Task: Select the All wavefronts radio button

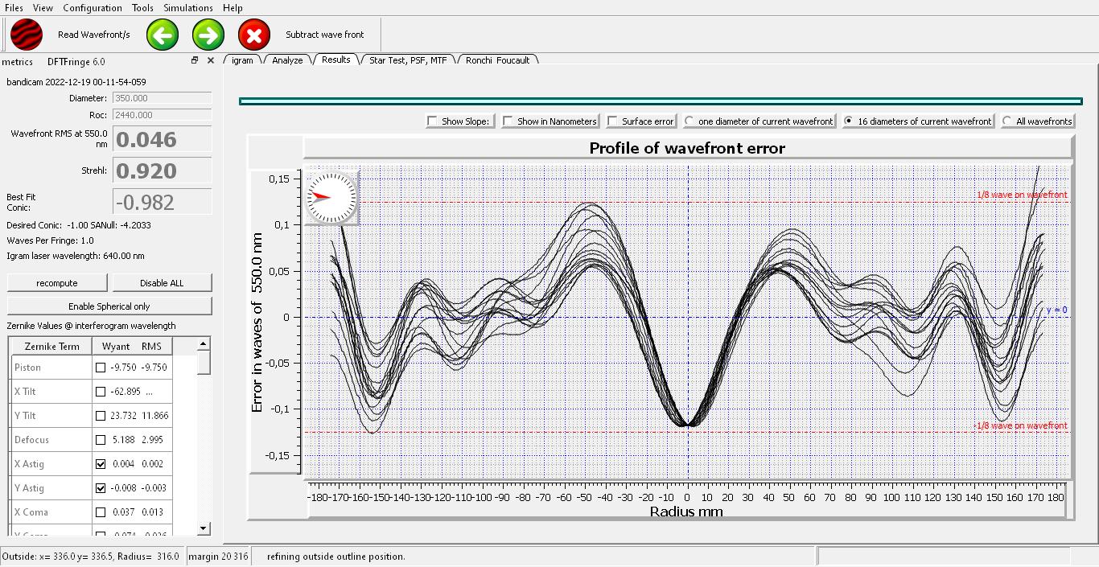Action: click(x=1007, y=121)
